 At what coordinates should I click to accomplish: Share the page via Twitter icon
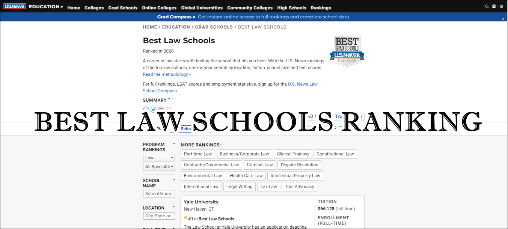(154, 109)
